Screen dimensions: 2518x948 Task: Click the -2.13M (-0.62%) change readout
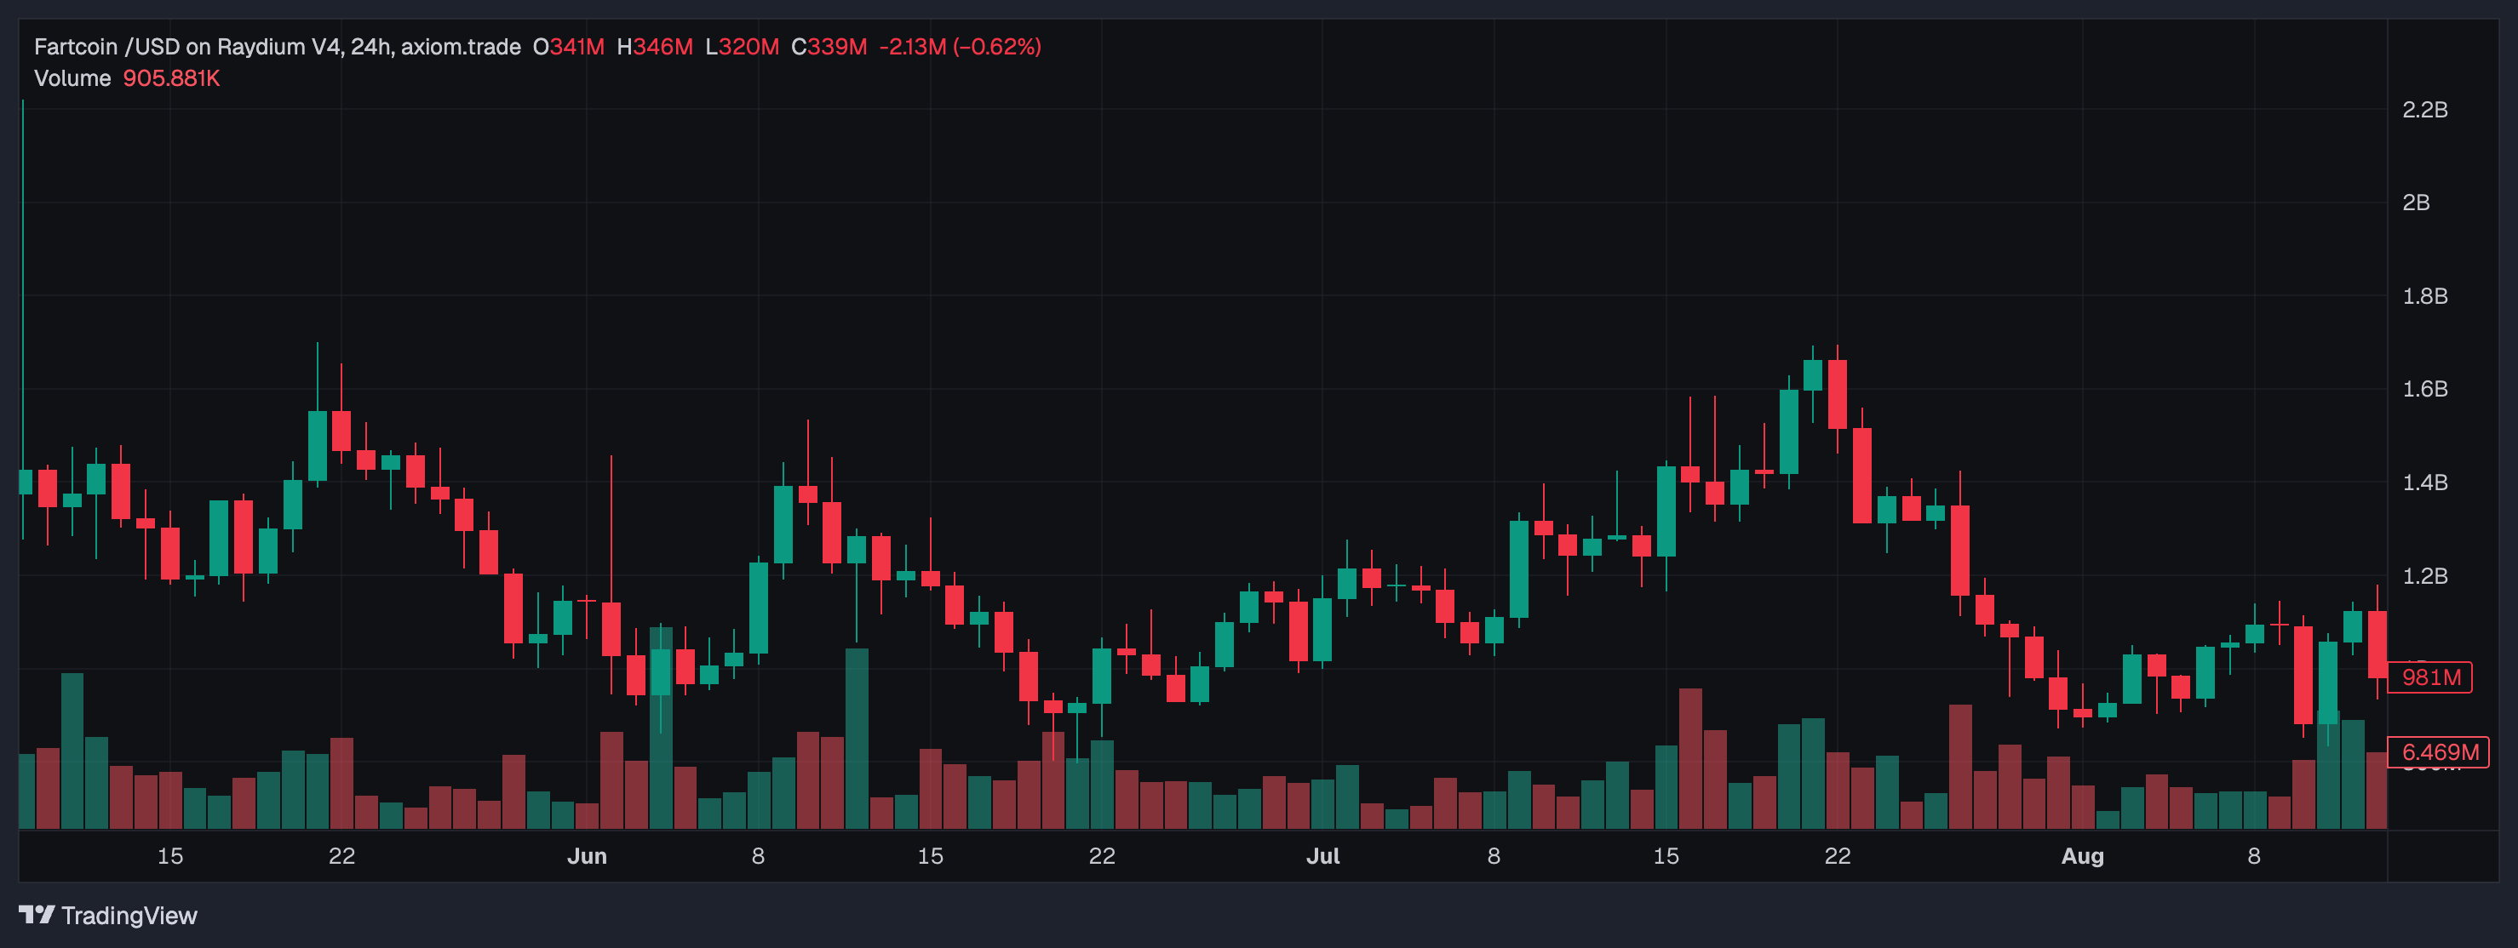960,47
